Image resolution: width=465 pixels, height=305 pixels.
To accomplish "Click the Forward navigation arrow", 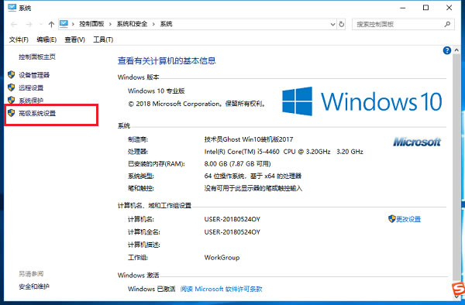I will 29,24.
